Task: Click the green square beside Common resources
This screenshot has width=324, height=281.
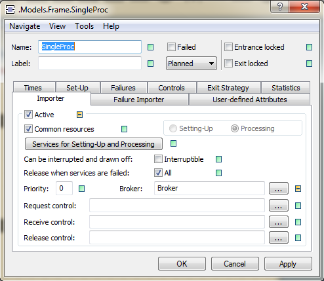Action: click(124, 129)
